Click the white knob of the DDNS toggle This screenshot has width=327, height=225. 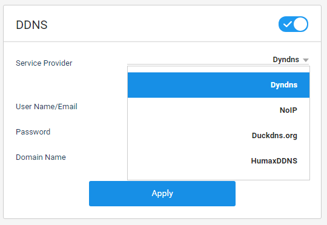(x=300, y=24)
